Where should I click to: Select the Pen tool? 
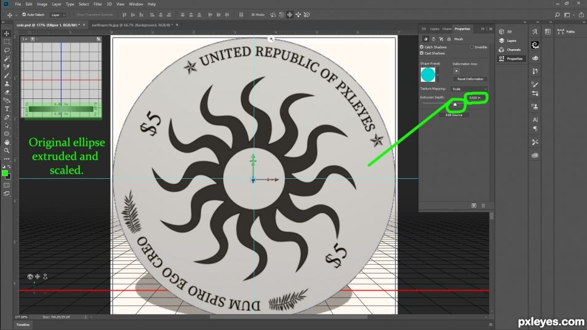point(7,117)
